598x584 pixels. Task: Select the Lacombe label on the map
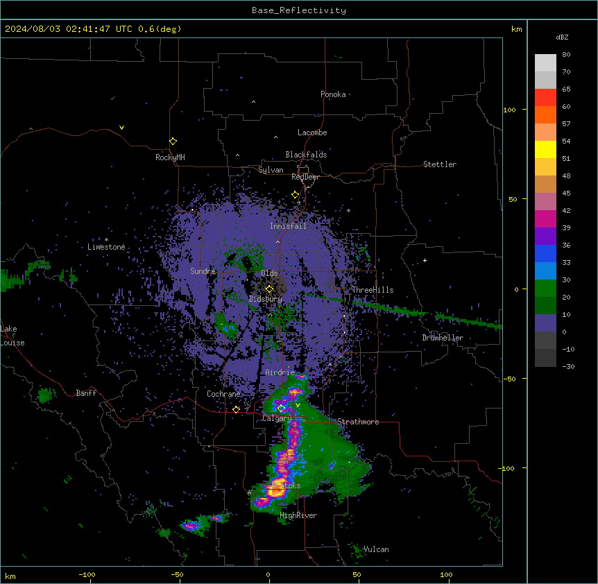pyautogui.click(x=312, y=132)
